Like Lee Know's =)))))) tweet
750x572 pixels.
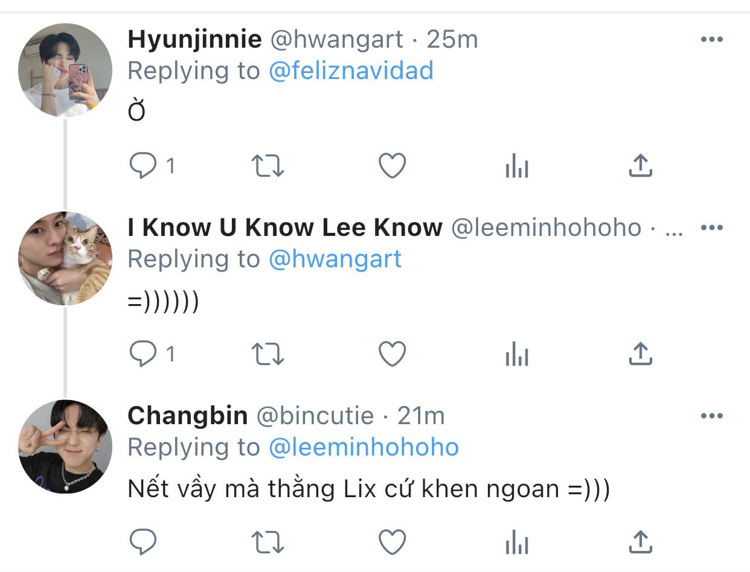tap(392, 354)
